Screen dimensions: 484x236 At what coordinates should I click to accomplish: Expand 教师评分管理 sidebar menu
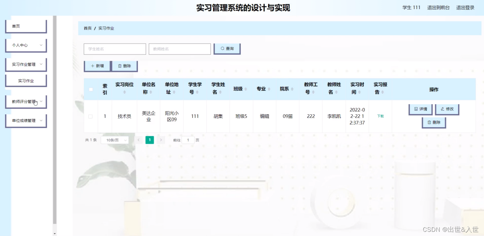click(x=26, y=102)
